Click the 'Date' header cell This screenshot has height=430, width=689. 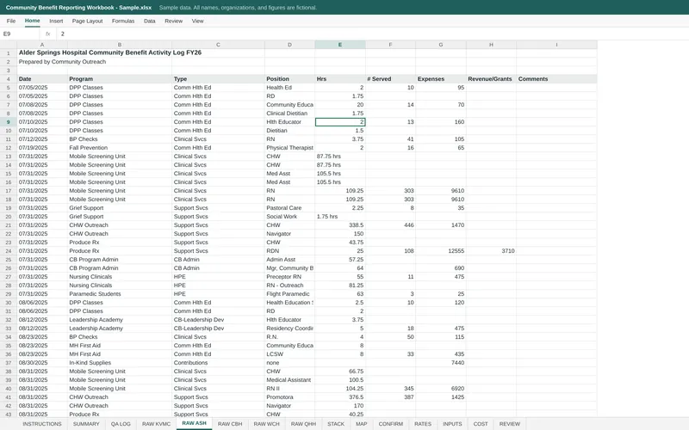tap(42, 79)
